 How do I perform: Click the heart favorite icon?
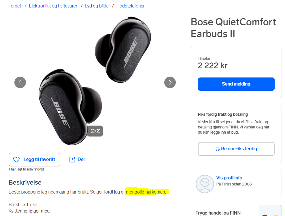pos(17,160)
